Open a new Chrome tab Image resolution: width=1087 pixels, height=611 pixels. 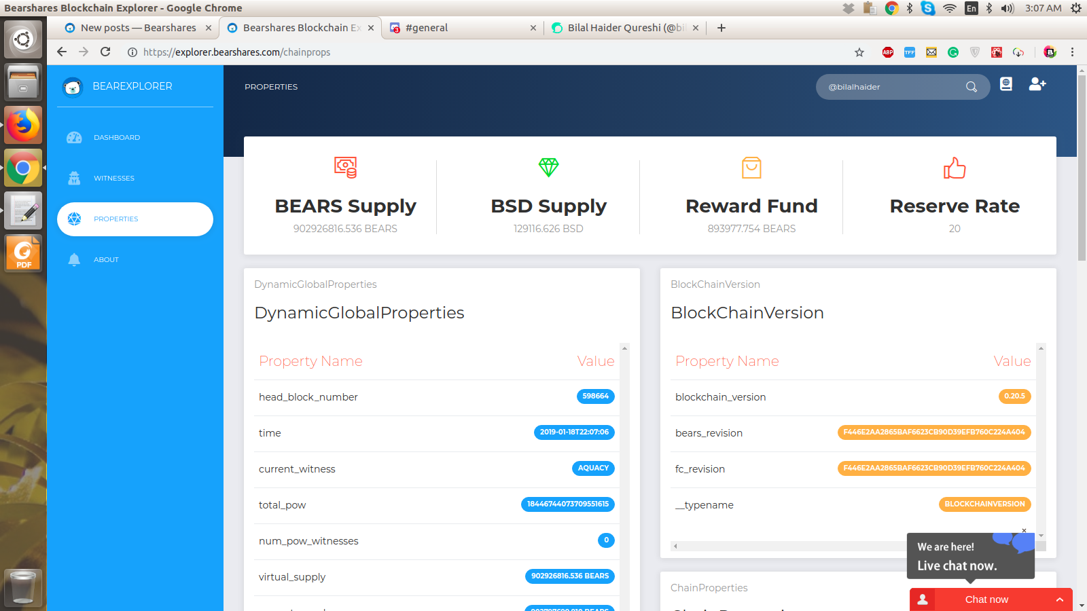click(x=721, y=28)
